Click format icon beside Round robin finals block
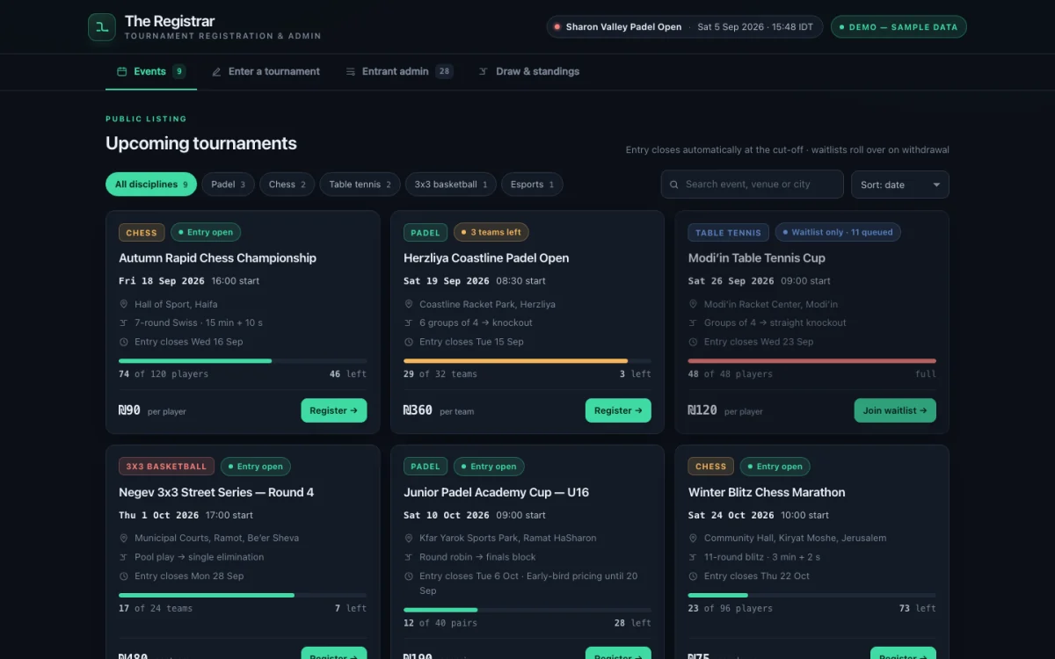This screenshot has width=1055, height=659. [x=409, y=557]
